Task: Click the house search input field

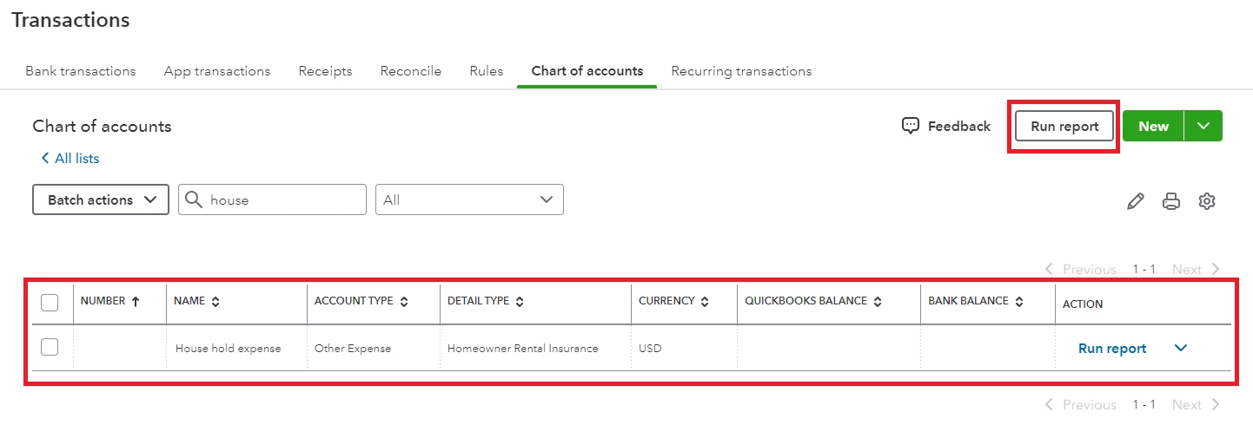Action: point(272,199)
